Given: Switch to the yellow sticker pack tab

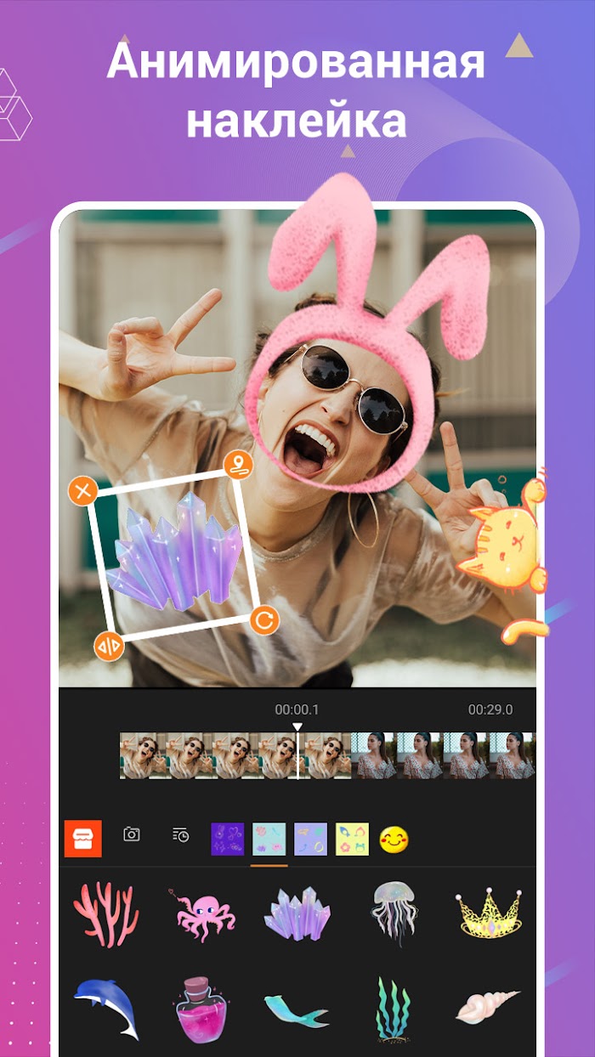Looking at the screenshot, I should click(x=352, y=839).
